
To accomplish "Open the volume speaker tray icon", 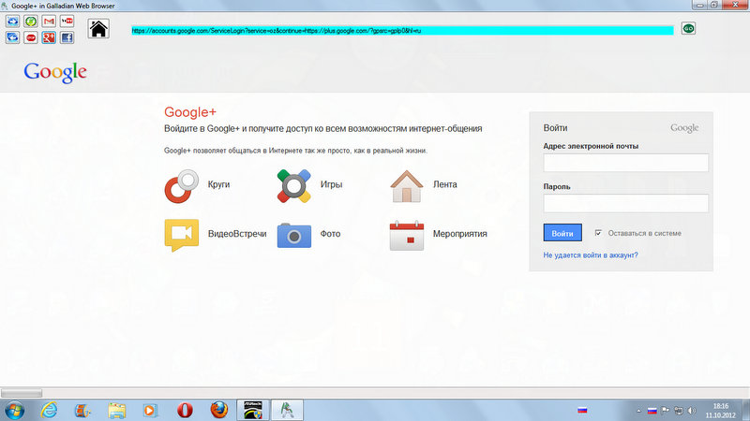I will pos(692,411).
